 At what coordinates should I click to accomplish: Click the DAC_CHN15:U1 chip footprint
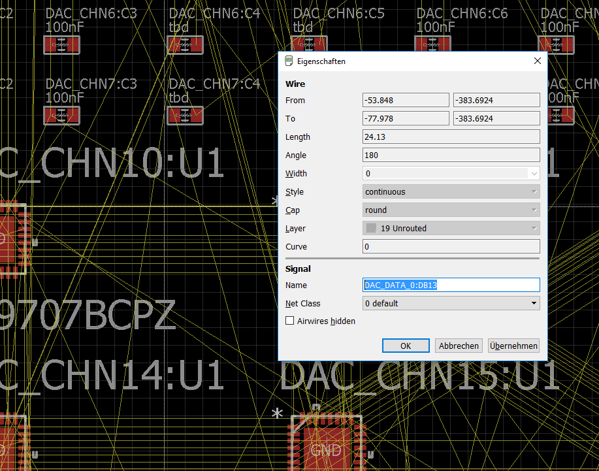point(327,444)
